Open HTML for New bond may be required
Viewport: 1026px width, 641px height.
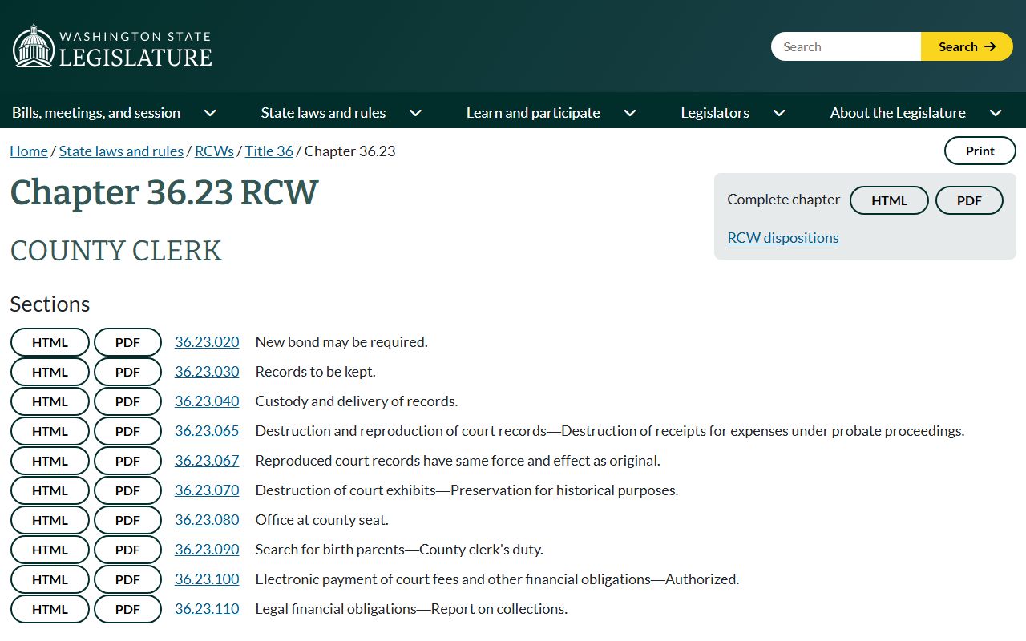pyautogui.click(x=50, y=342)
